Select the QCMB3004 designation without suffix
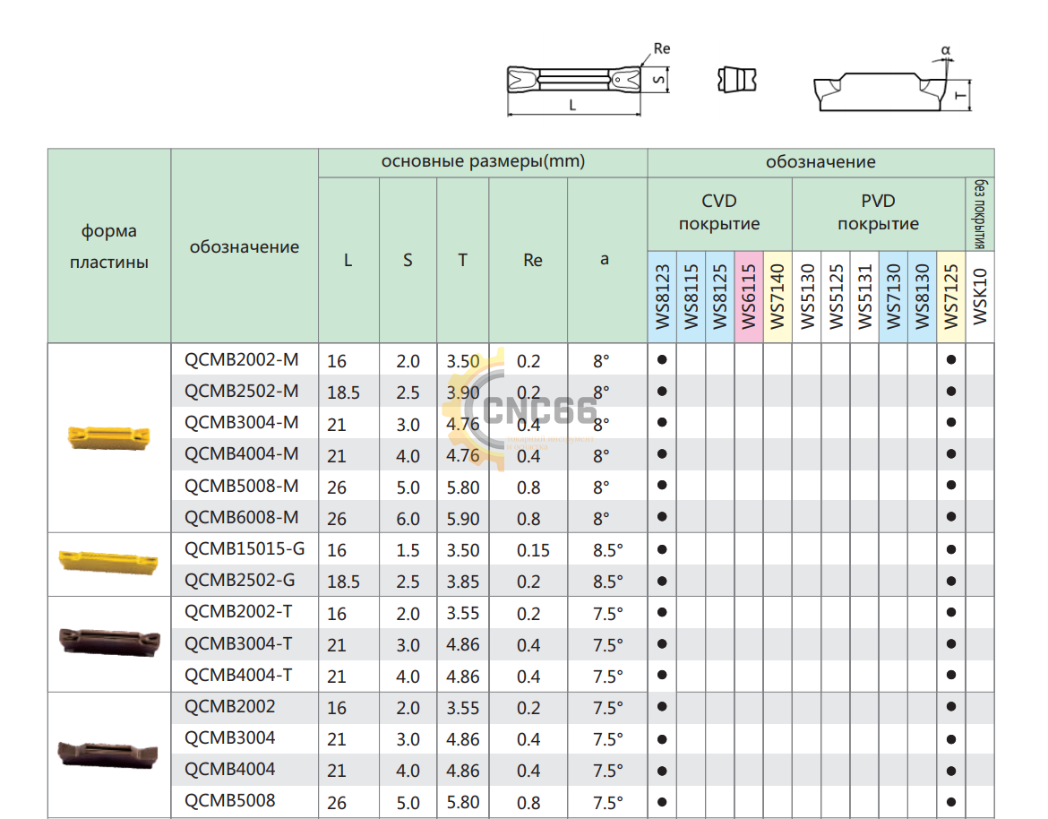The height and width of the screenshot is (819, 1048). point(230,738)
